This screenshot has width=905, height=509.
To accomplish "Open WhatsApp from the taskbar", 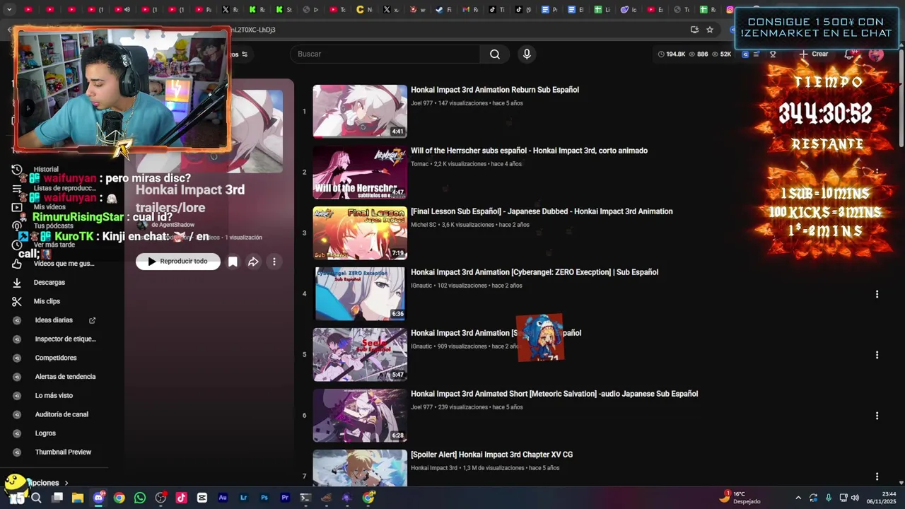I will point(140,498).
